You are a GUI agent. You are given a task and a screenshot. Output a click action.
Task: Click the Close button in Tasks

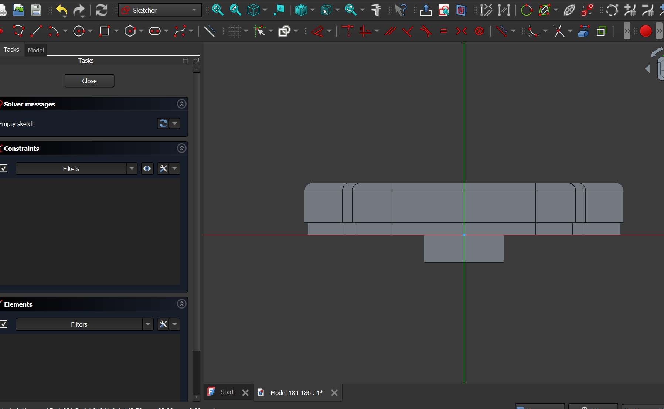click(89, 81)
